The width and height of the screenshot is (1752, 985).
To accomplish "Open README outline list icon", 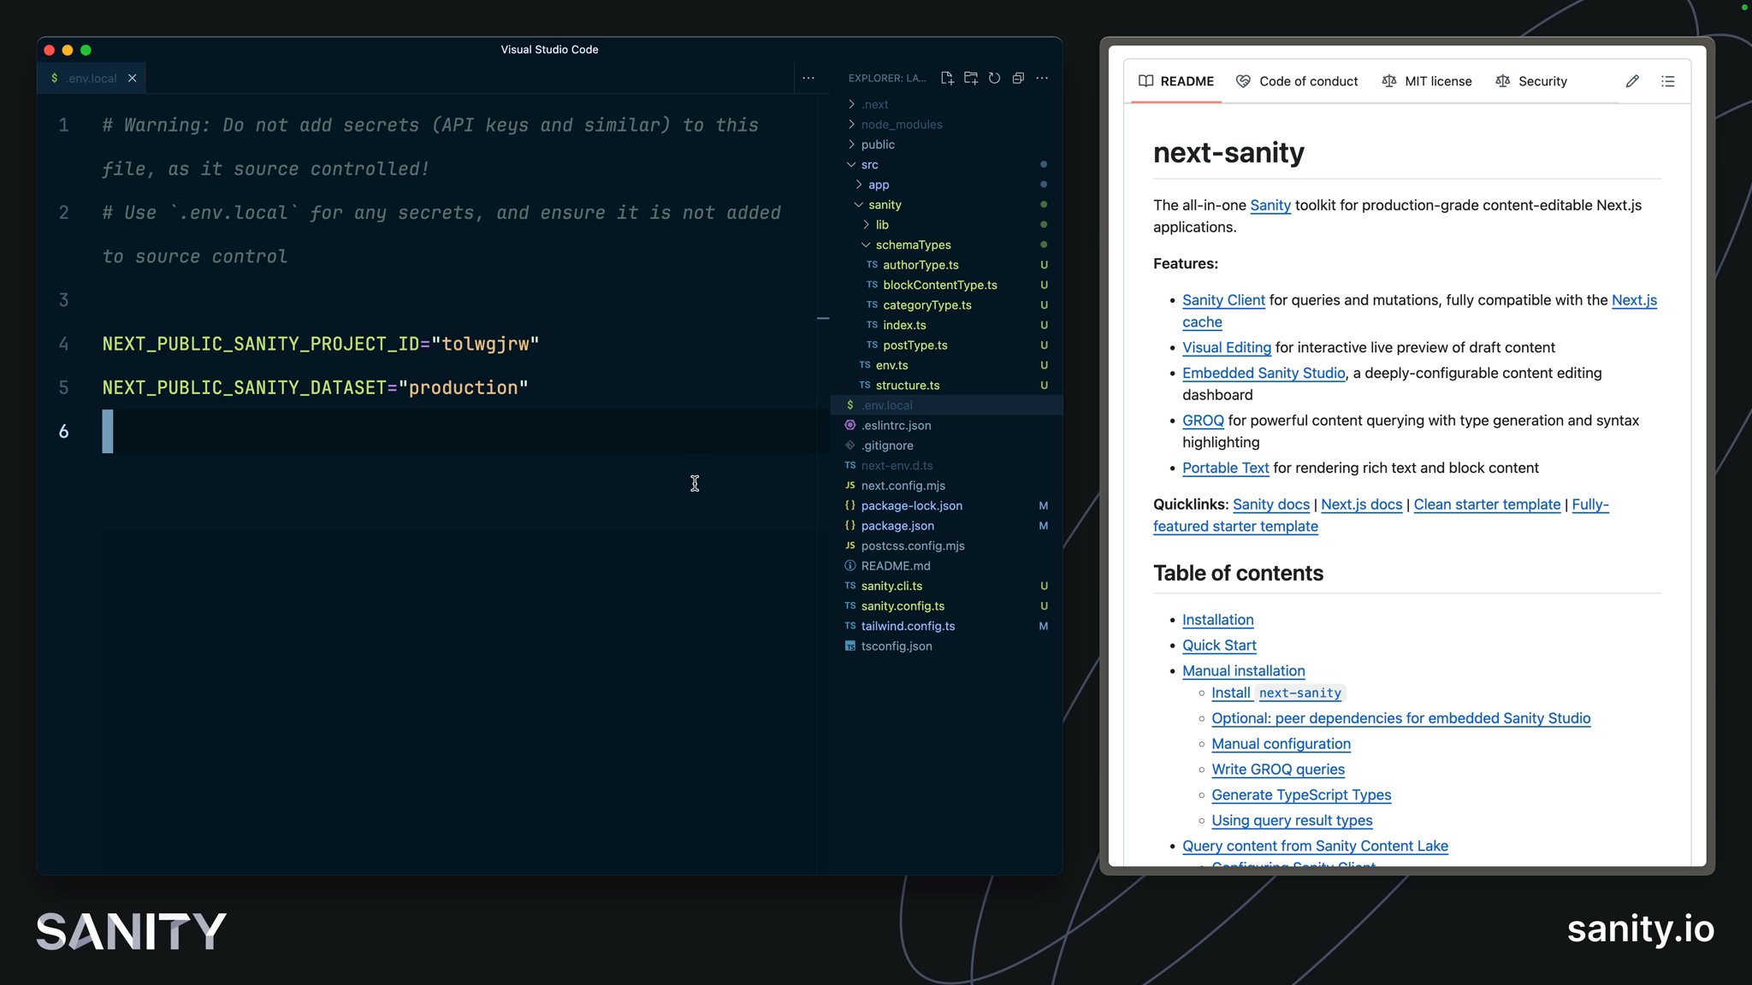I will point(1668,81).
